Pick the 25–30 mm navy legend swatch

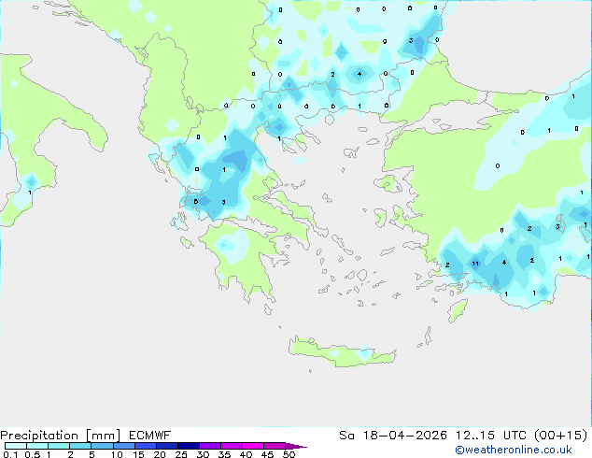(188, 446)
